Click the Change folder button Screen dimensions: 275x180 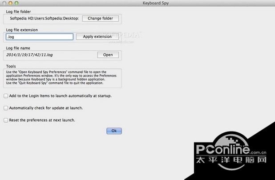[100, 18]
